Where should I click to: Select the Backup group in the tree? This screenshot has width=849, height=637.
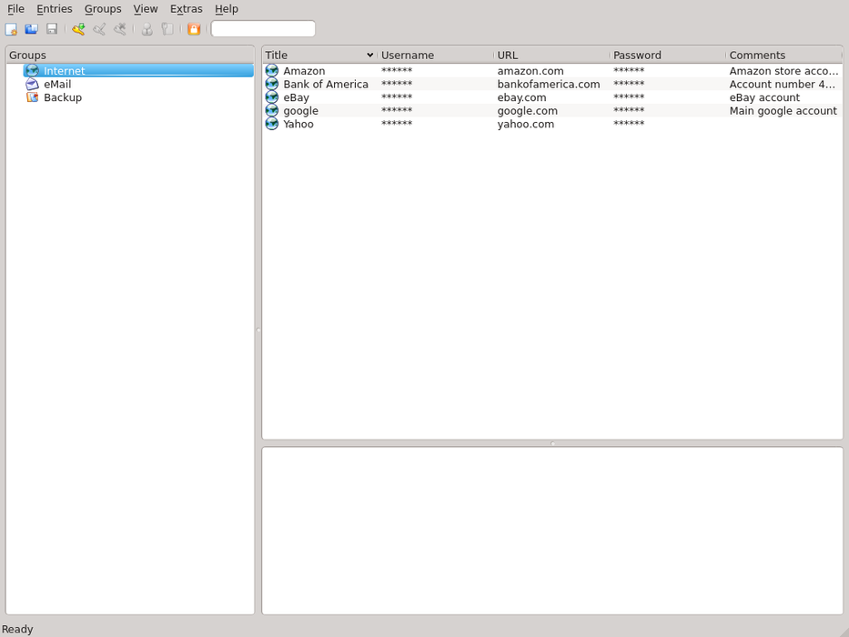click(62, 97)
